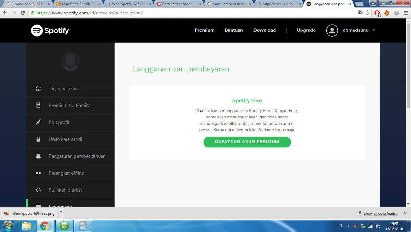This screenshot has width=411, height=232.
Task: Close the downloads bar
Action: point(405,213)
